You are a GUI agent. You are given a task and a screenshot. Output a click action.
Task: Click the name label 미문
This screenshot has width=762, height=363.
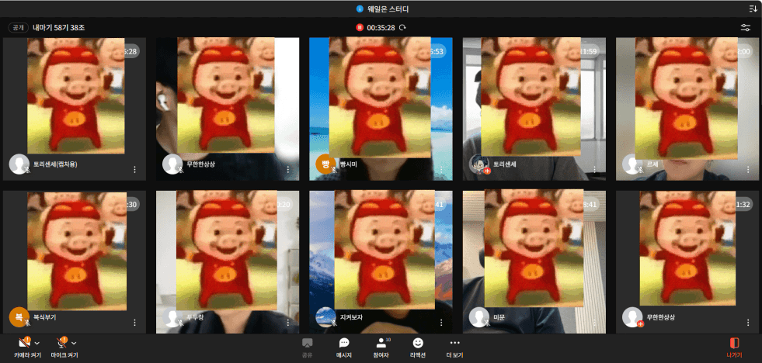click(499, 317)
